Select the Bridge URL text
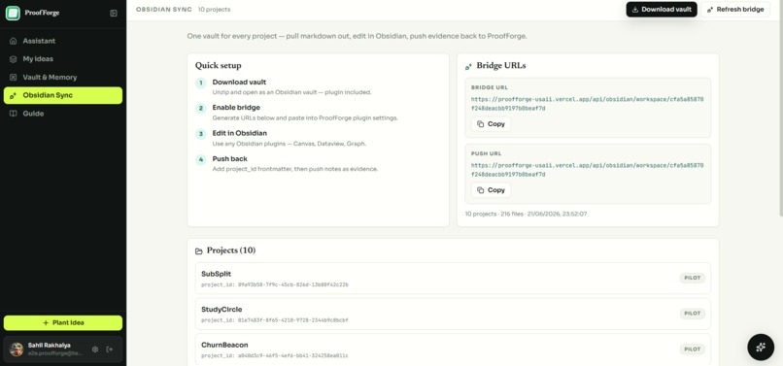The height and width of the screenshot is (366, 783). [587, 104]
